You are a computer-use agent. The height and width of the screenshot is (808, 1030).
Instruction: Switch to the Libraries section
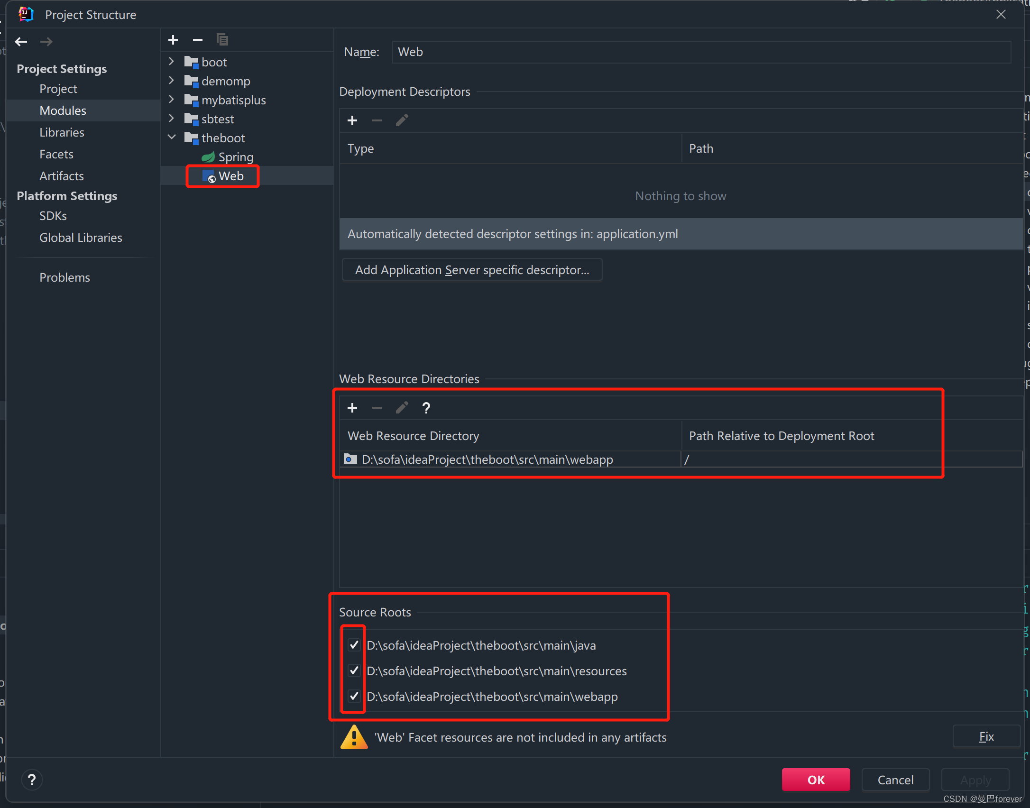coord(62,132)
